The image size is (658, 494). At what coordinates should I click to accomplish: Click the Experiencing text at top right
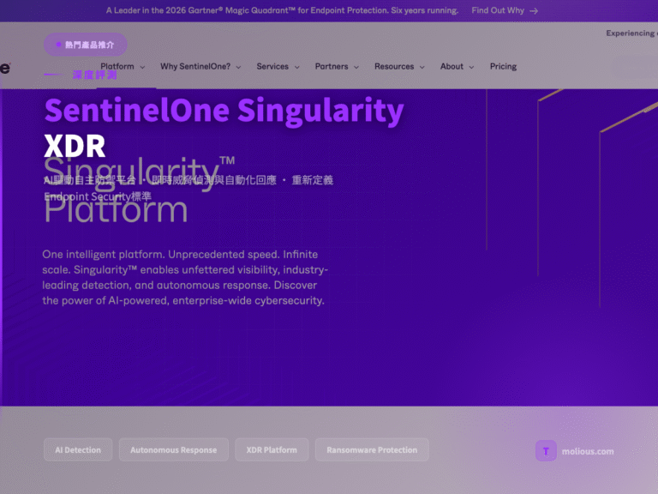click(x=631, y=33)
